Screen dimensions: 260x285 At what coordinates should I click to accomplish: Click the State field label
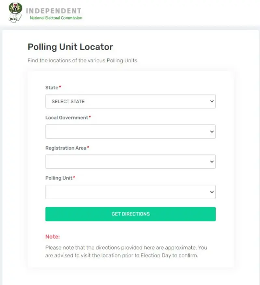click(52, 87)
